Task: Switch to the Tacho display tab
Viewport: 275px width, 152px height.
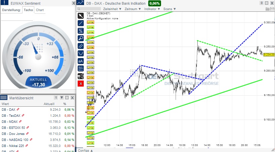Action: [28, 10]
